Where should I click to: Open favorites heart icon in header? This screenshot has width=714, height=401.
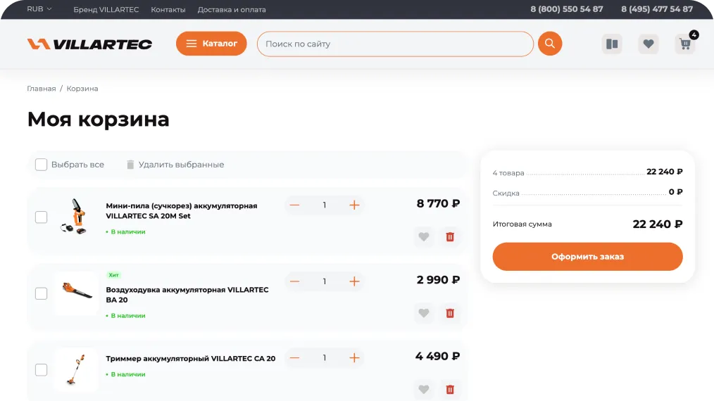pos(649,44)
